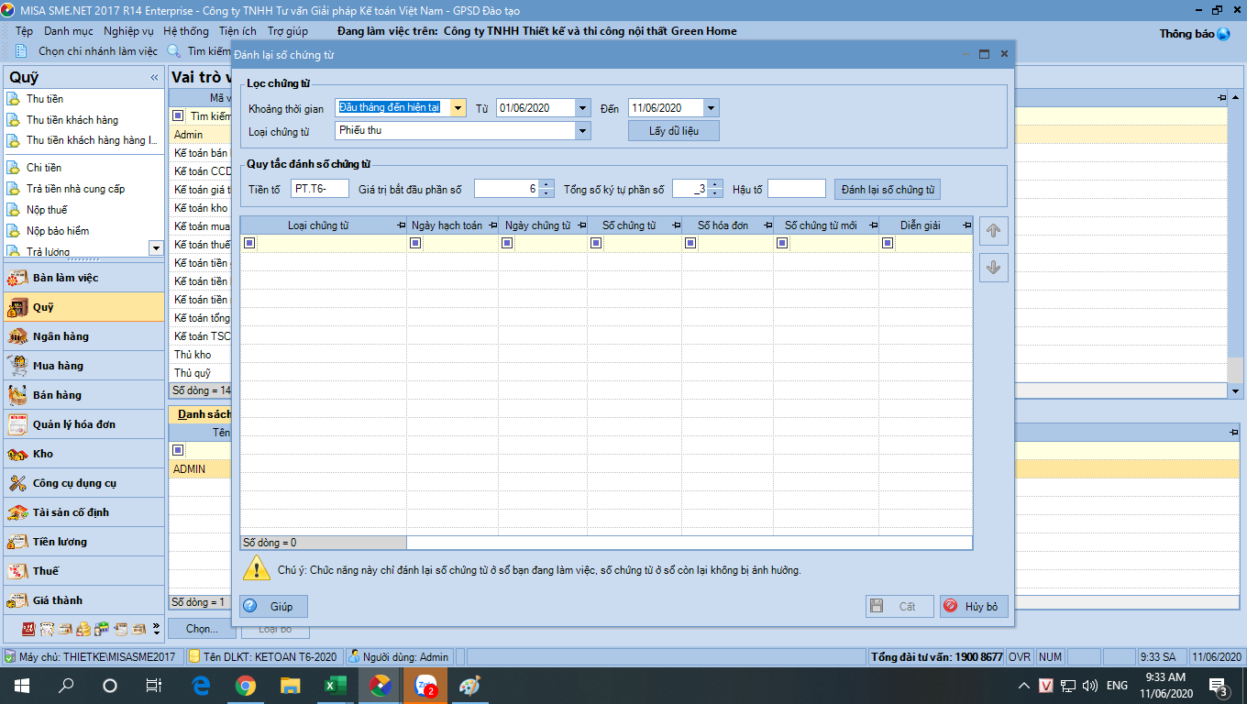Open the Đến date picker dropdown

[x=711, y=108]
